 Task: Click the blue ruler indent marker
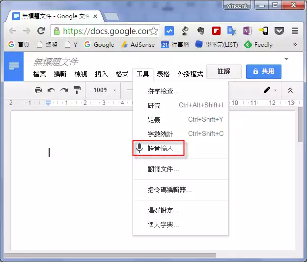[x=48, y=102]
